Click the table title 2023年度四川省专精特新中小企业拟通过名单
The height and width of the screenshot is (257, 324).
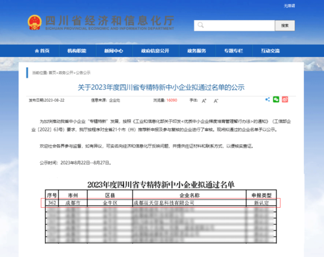161,184
